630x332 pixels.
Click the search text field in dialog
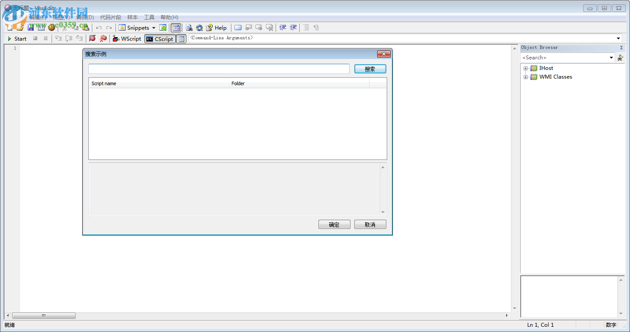(219, 69)
